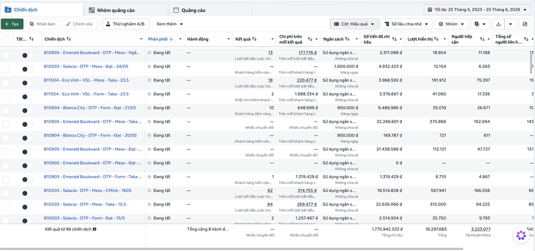Click the info icon beside 96 chiến dịch
The height and width of the screenshot is (251, 535).
tap(95, 229)
